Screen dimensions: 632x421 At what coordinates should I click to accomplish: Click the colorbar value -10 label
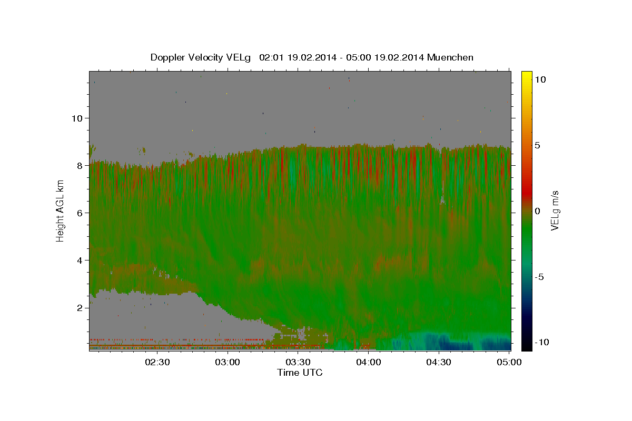pyautogui.click(x=541, y=342)
